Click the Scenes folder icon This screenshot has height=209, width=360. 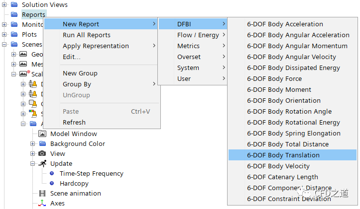(x=14, y=44)
